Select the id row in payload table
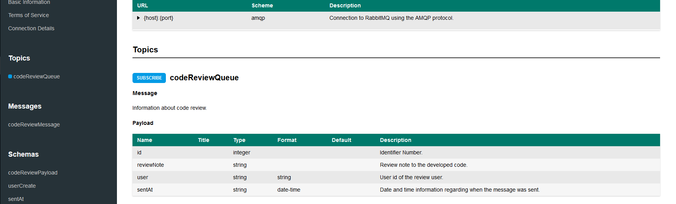 pyautogui.click(x=139, y=152)
